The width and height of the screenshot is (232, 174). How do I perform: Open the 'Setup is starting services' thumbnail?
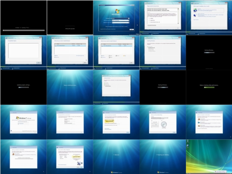[x=70, y=87]
